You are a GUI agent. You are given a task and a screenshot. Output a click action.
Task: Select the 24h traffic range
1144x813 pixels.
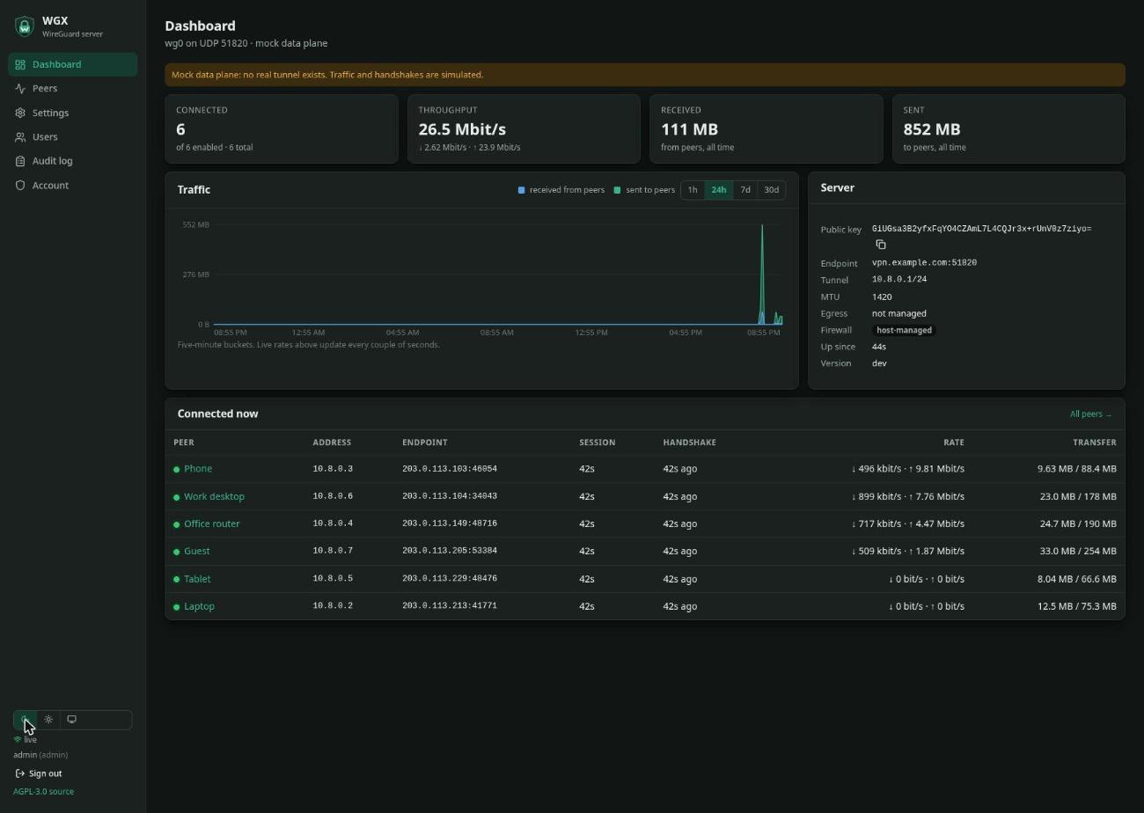(x=719, y=190)
